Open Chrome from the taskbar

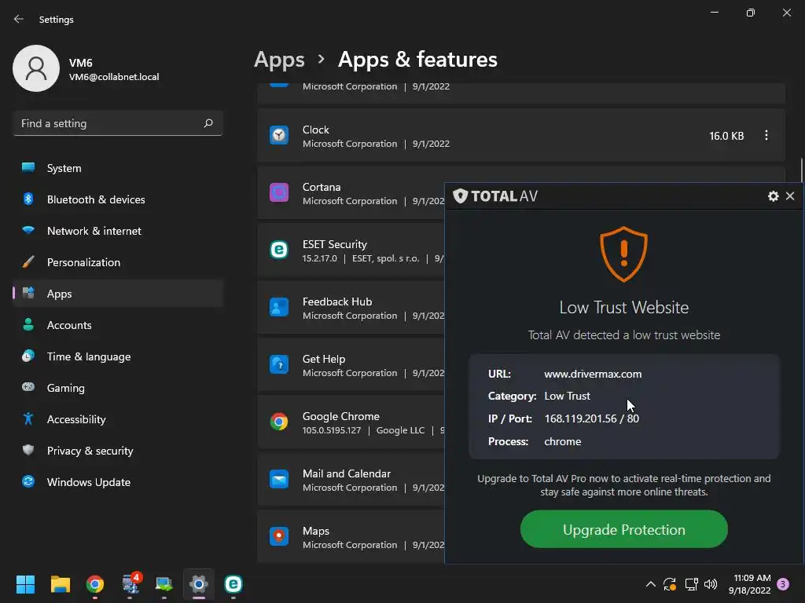(95, 584)
